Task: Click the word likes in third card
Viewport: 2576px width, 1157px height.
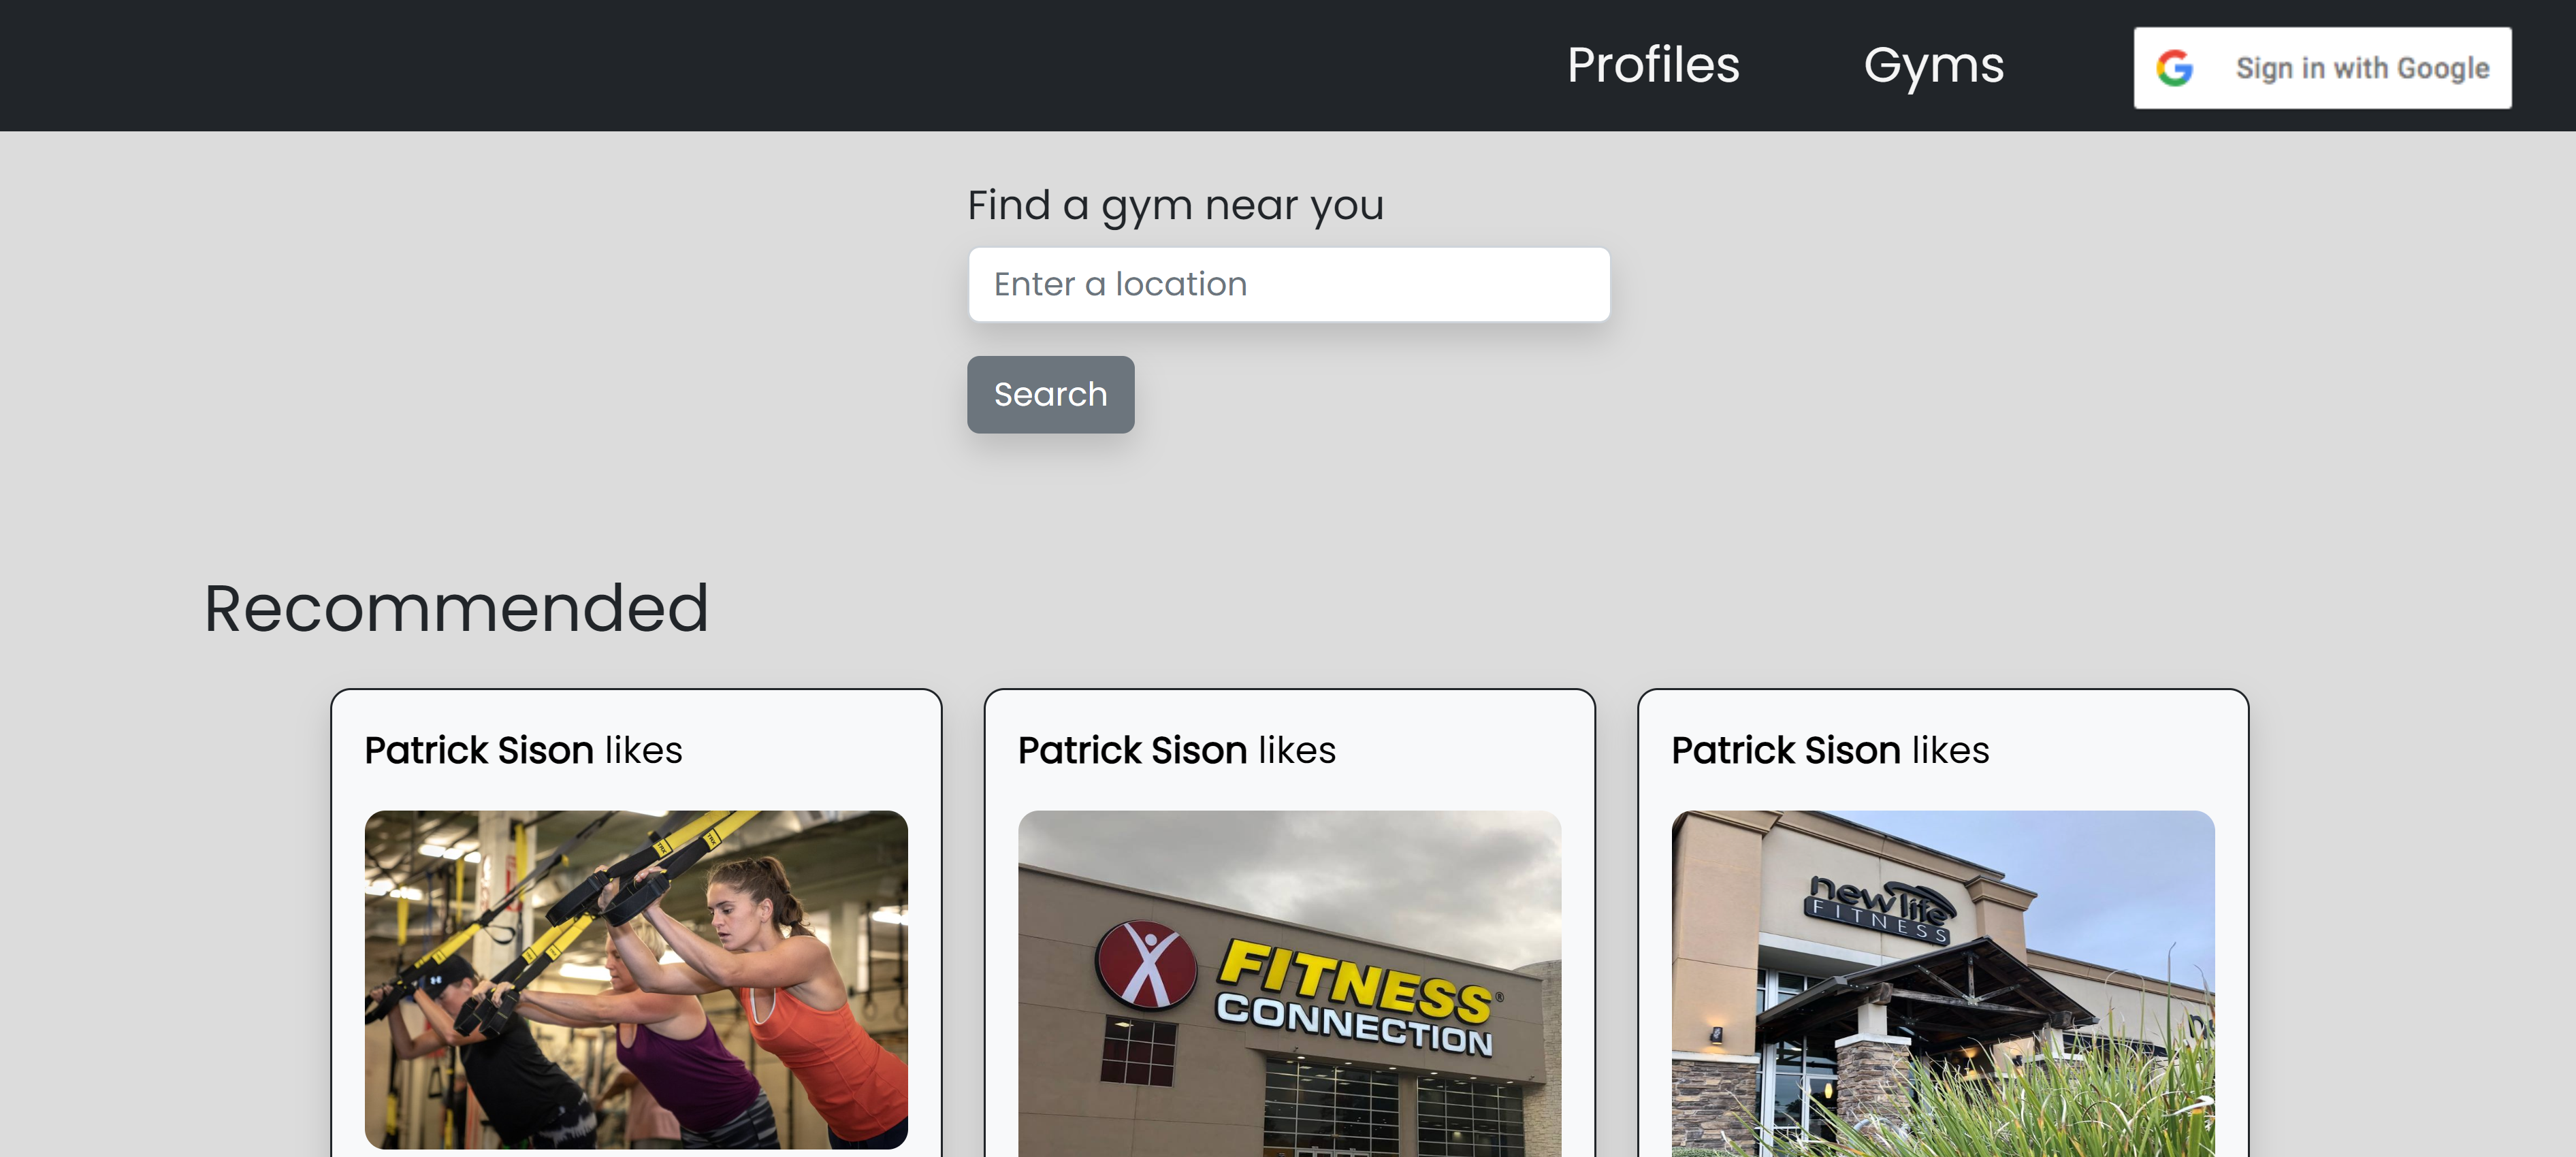Action: pos(1950,750)
